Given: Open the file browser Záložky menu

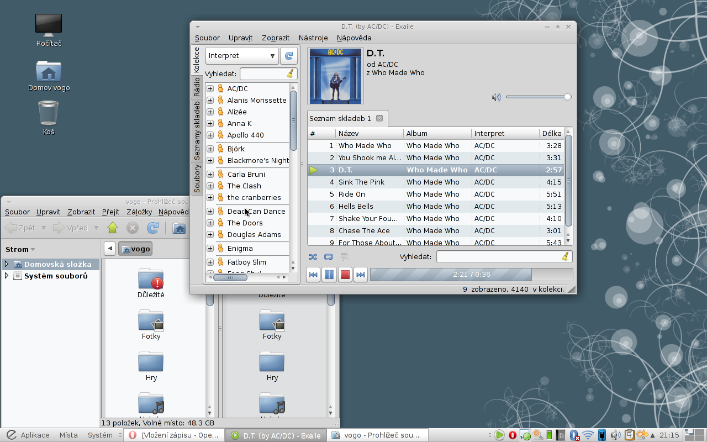Looking at the screenshot, I should (x=139, y=212).
